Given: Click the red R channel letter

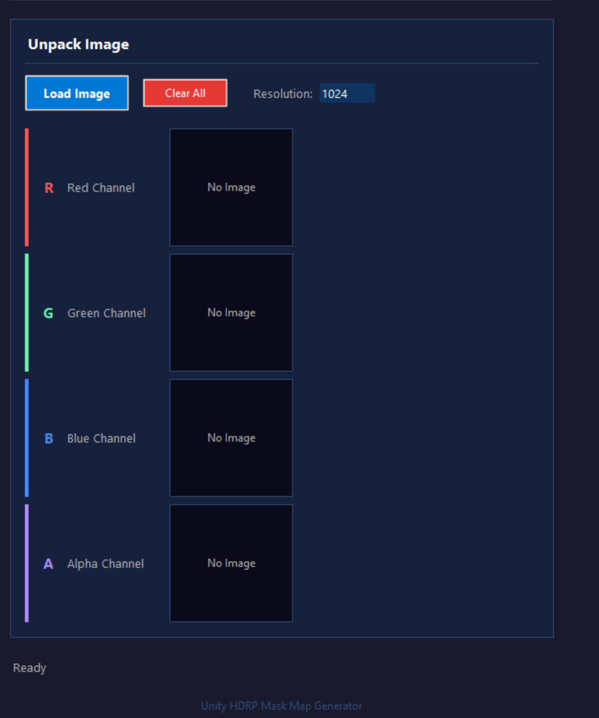Looking at the screenshot, I should pos(49,188).
